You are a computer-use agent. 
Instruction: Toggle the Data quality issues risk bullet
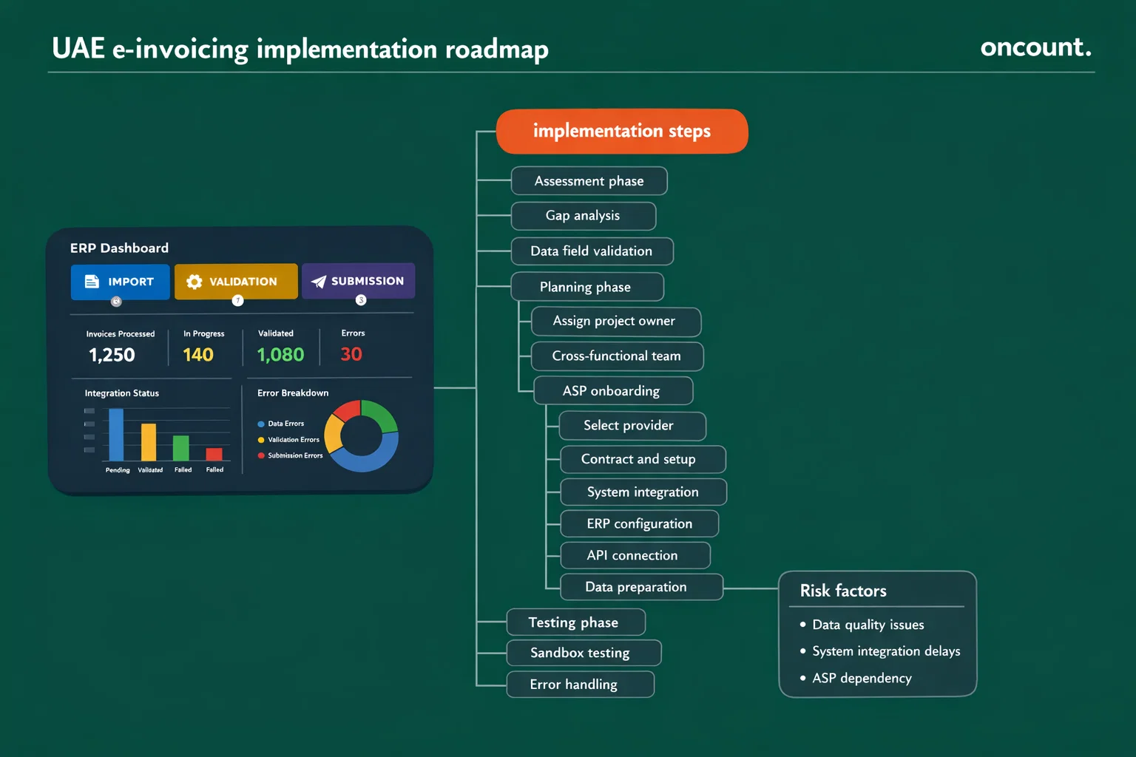803,625
